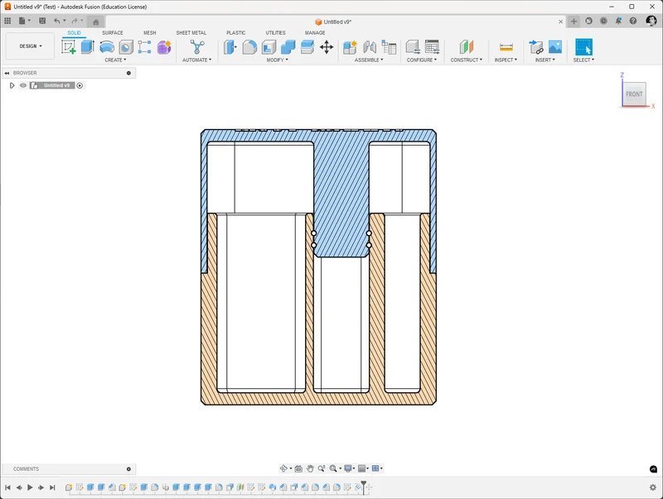Switch to the MESH tab
The image size is (663, 499).
pyautogui.click(x=150, y=33)
